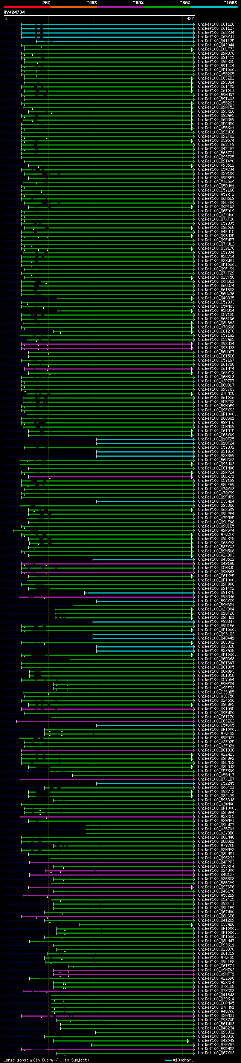Click the 'Large gaps:' legend text
The width and height of the screenshot is (241, 1063).
(x=16, y=1060)
